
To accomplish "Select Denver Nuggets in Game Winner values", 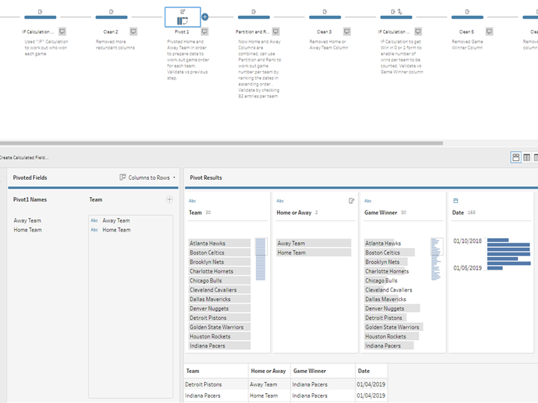I will pos(392,309).
